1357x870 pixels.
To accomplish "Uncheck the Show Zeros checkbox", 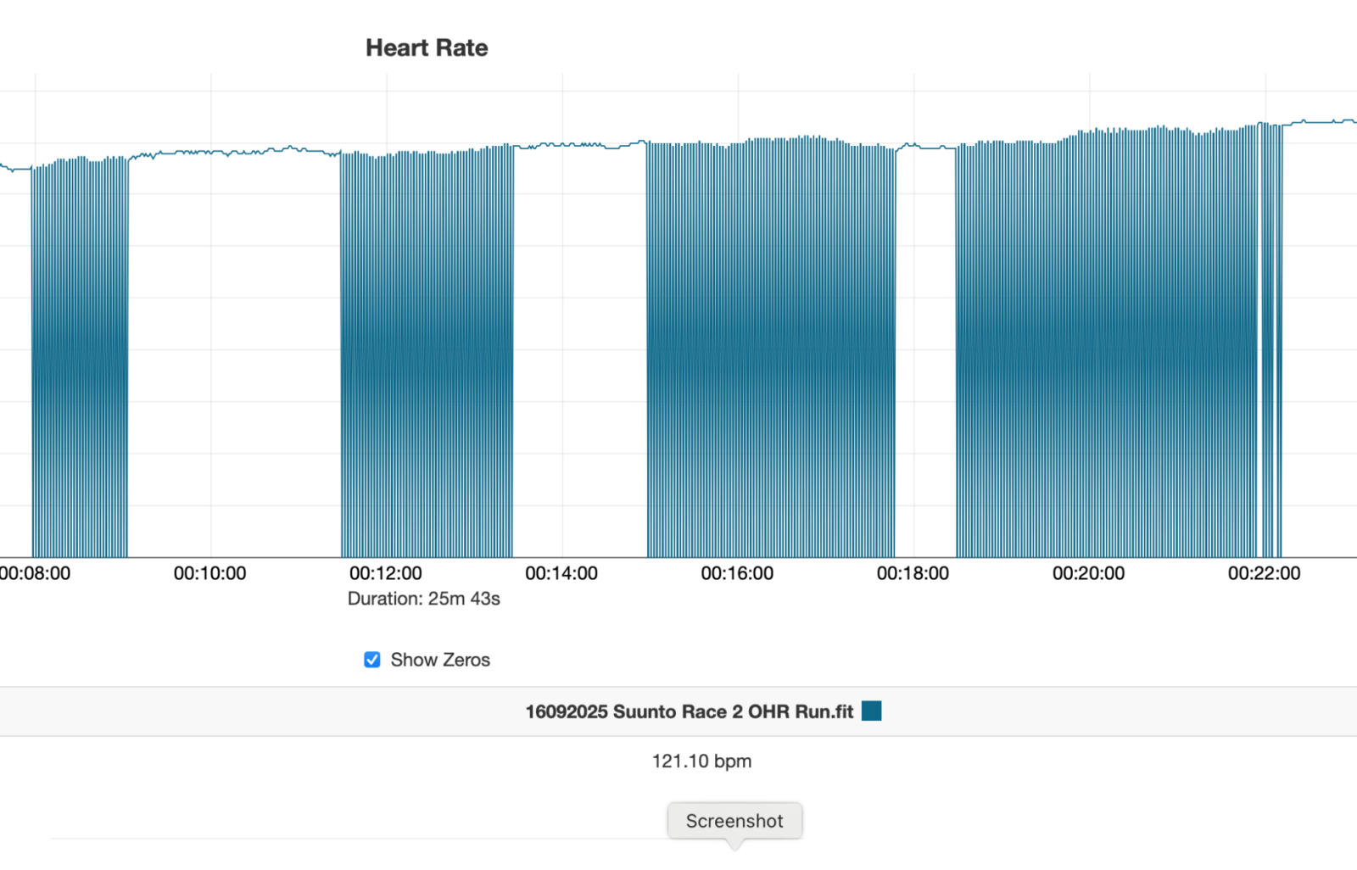I will click(x=372, y=660).
